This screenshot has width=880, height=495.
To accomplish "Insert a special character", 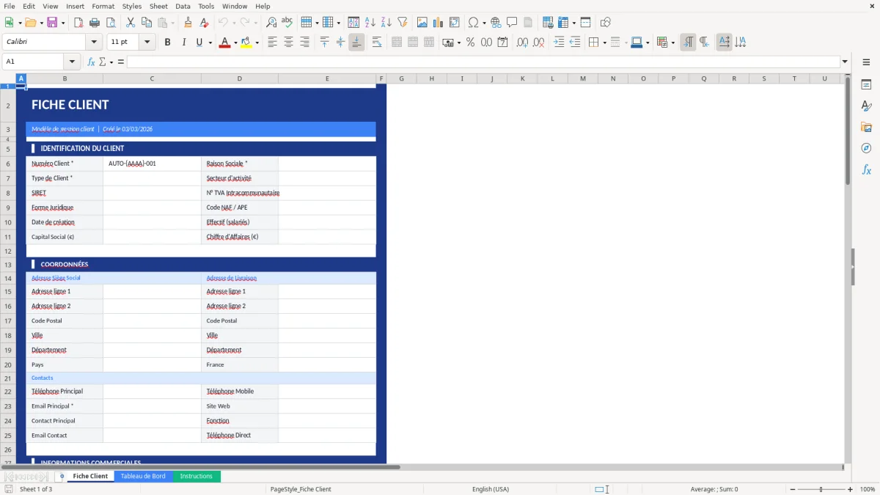I will tap(473, 22).
